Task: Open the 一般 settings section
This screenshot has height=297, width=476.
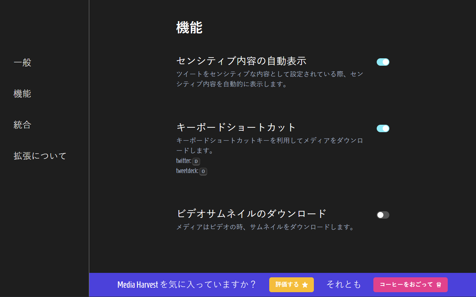Action: pos(22,62)
